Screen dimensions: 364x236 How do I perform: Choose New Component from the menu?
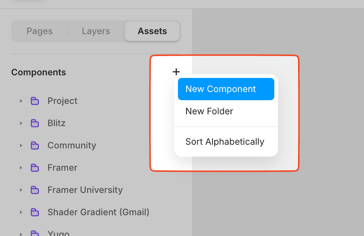[226, 89]
